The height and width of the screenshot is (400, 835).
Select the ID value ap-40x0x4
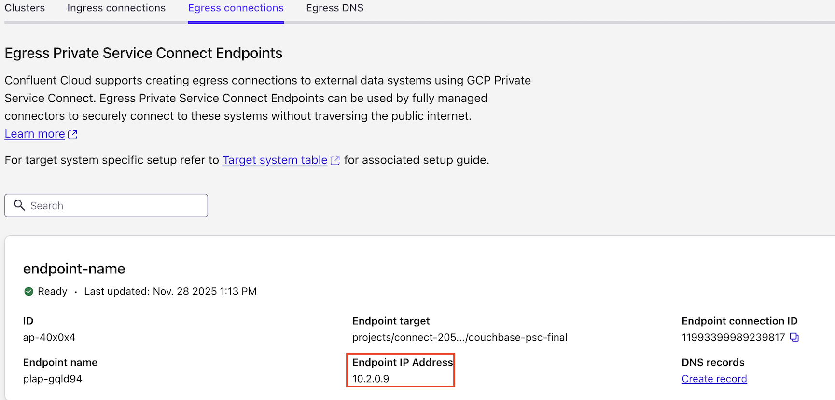[x=49, y=337]
